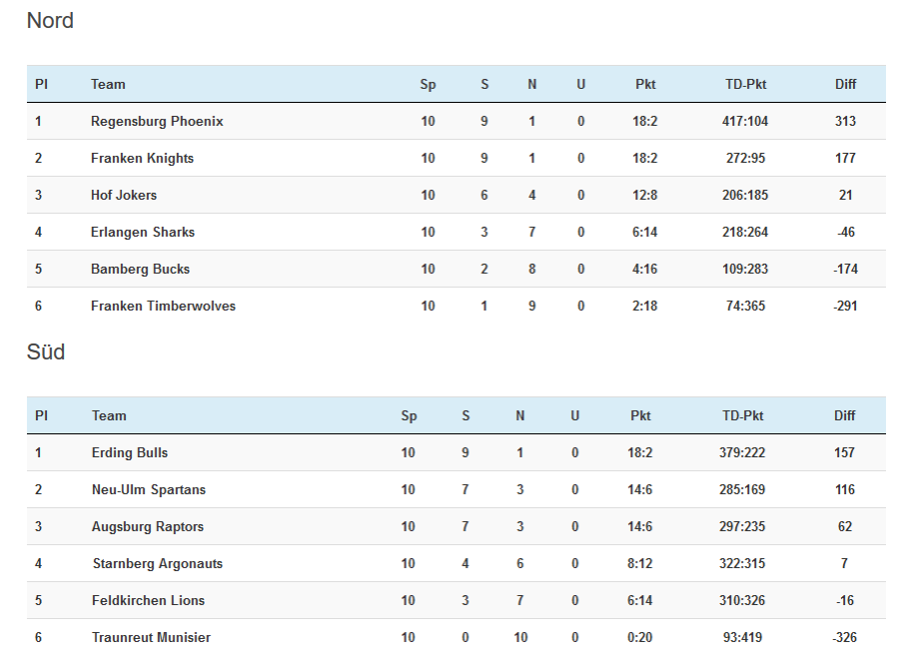Select the Traunreut Munisier team name

[151, 638]
